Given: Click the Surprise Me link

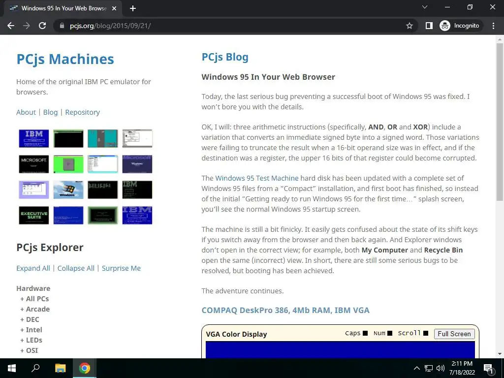Looking at the screenshot, I should 121,268.
